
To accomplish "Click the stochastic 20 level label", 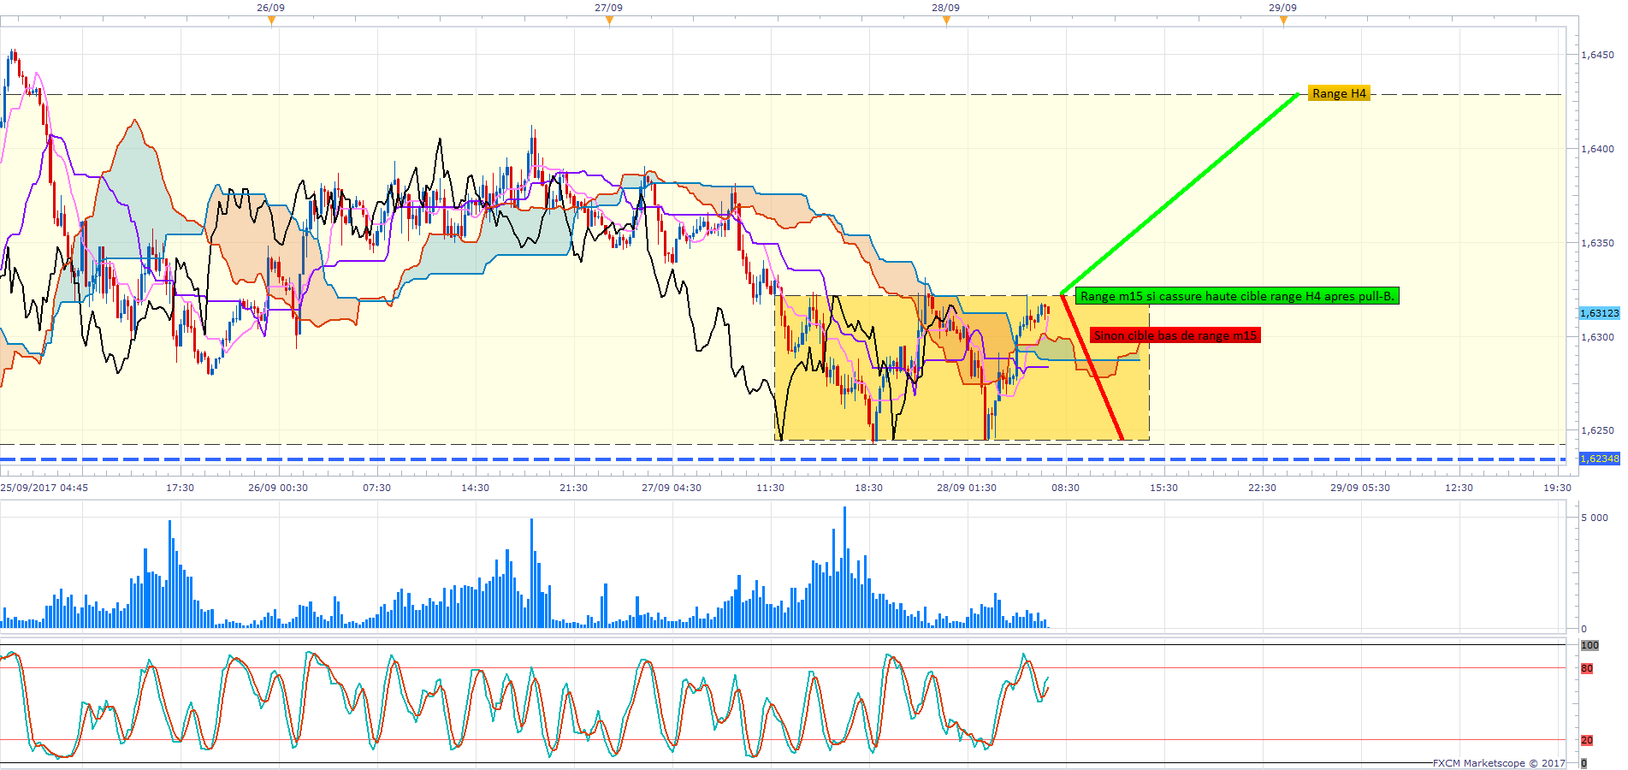I will pos(1587,740).
